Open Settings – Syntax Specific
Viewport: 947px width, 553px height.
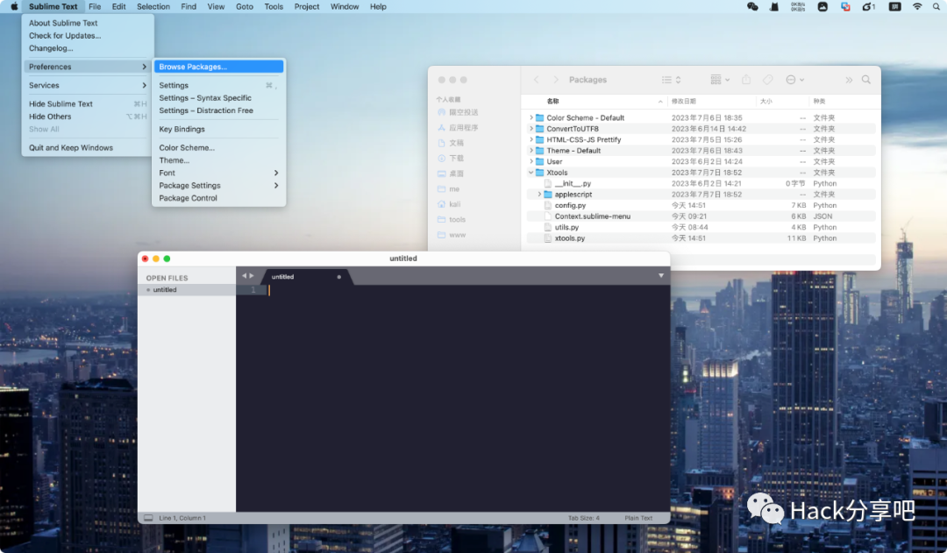[x=218, y=98]
